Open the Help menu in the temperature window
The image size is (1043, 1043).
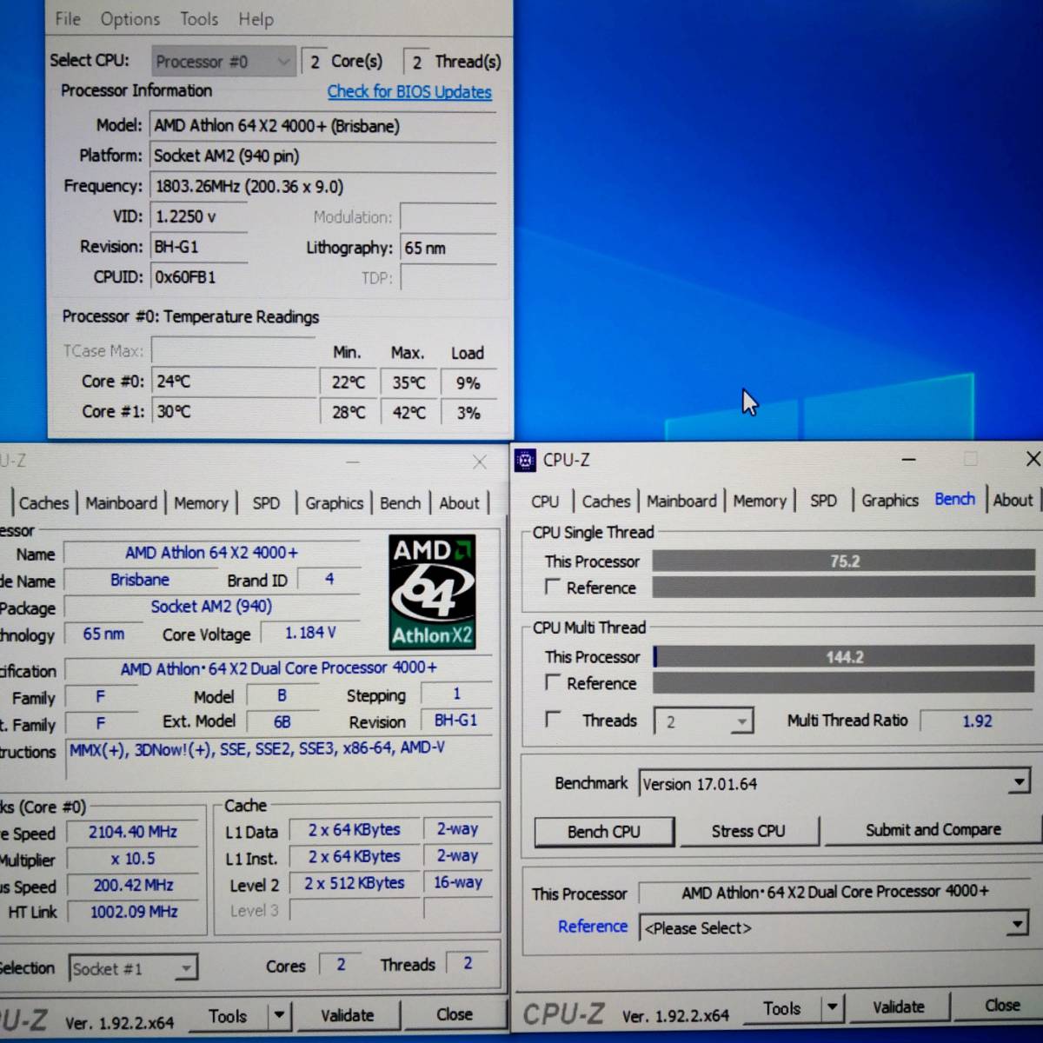pos(256,18)
